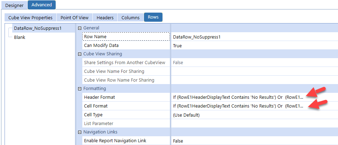
Task: Open the Cube View Properties tab
Action: (x=30, y=18)
